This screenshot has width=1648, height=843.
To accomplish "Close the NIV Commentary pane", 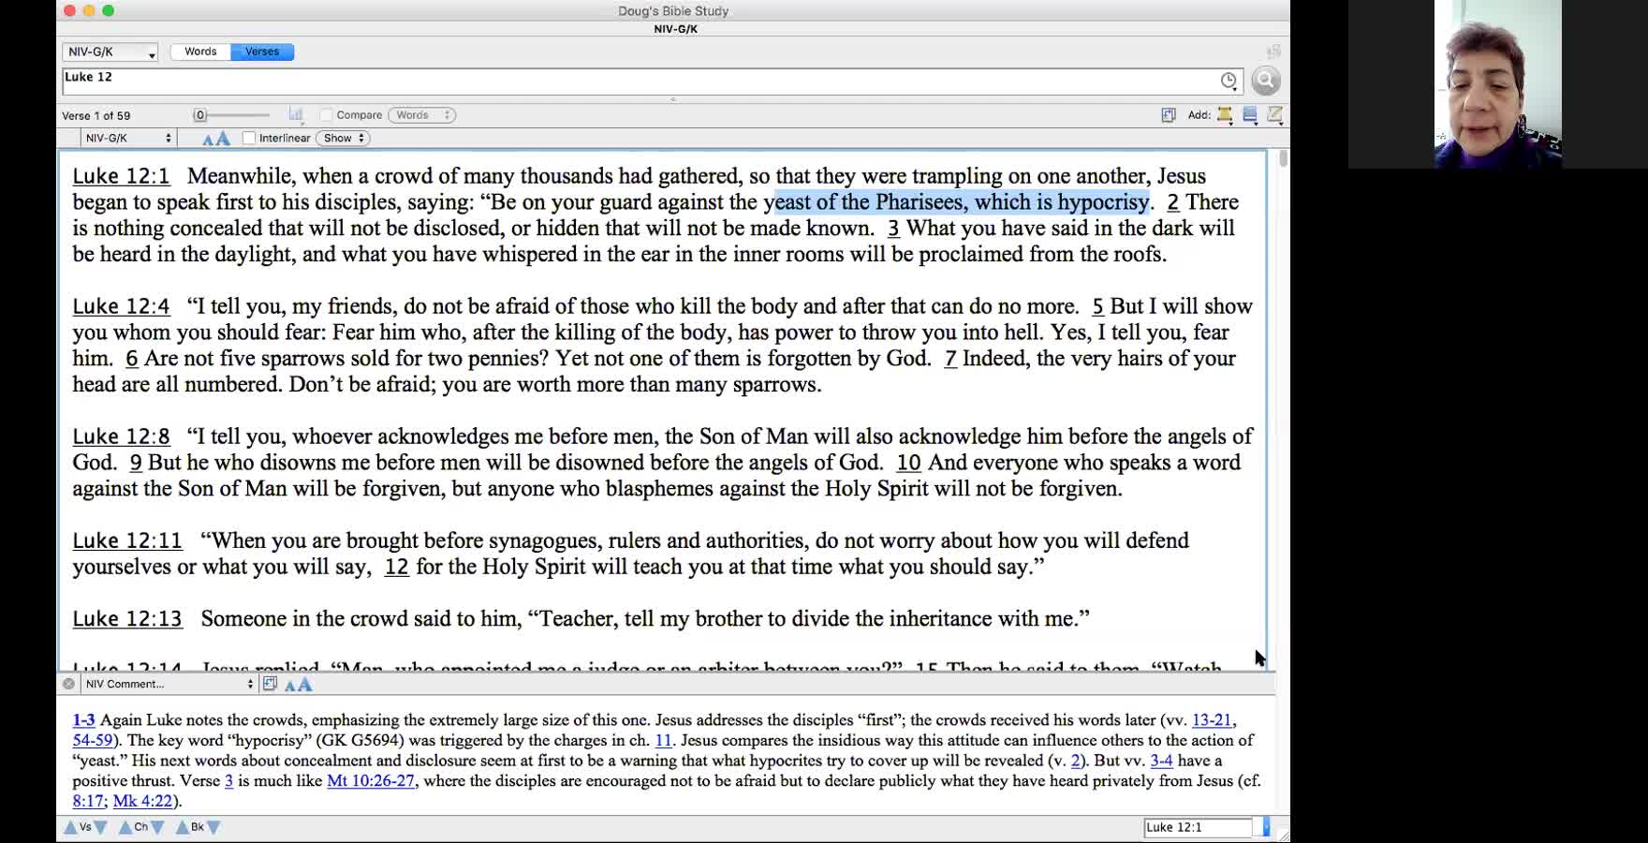I will 68,684.
